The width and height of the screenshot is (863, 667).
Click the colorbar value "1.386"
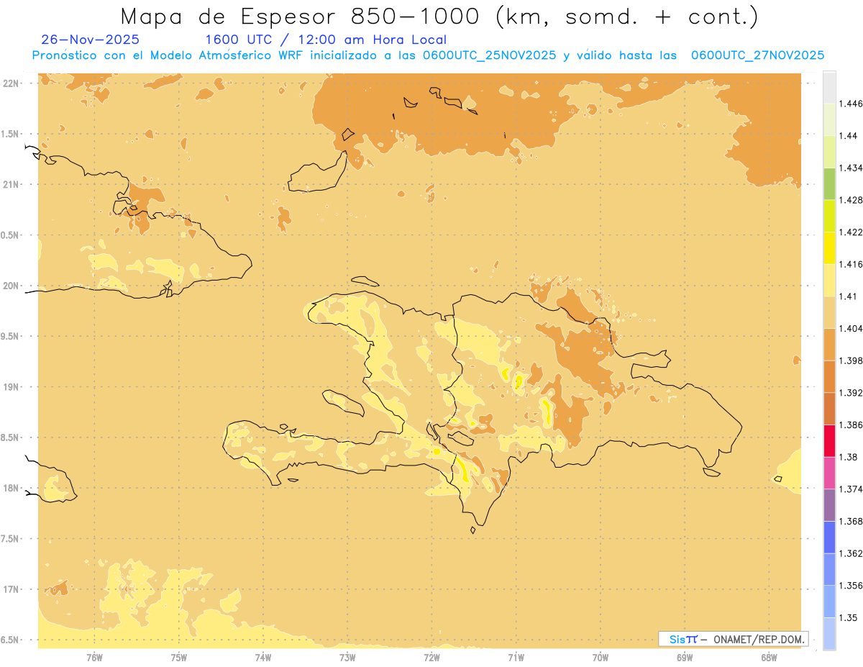pyautogui.click(x=851, y=425)
